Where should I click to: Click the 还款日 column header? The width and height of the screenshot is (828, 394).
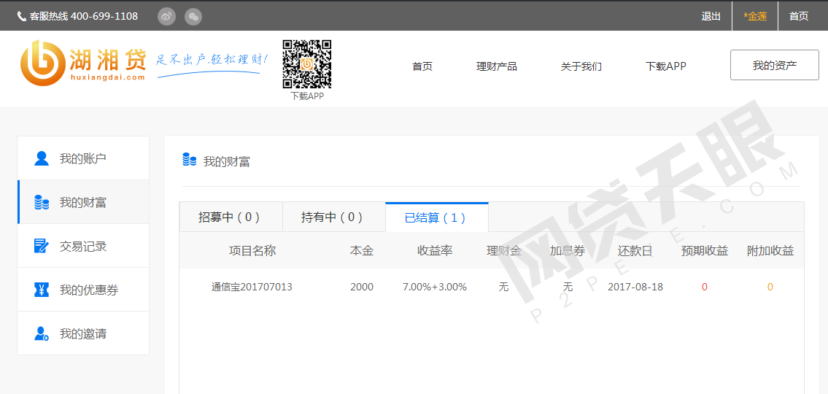pyautogui.click(x=635, y=251)
